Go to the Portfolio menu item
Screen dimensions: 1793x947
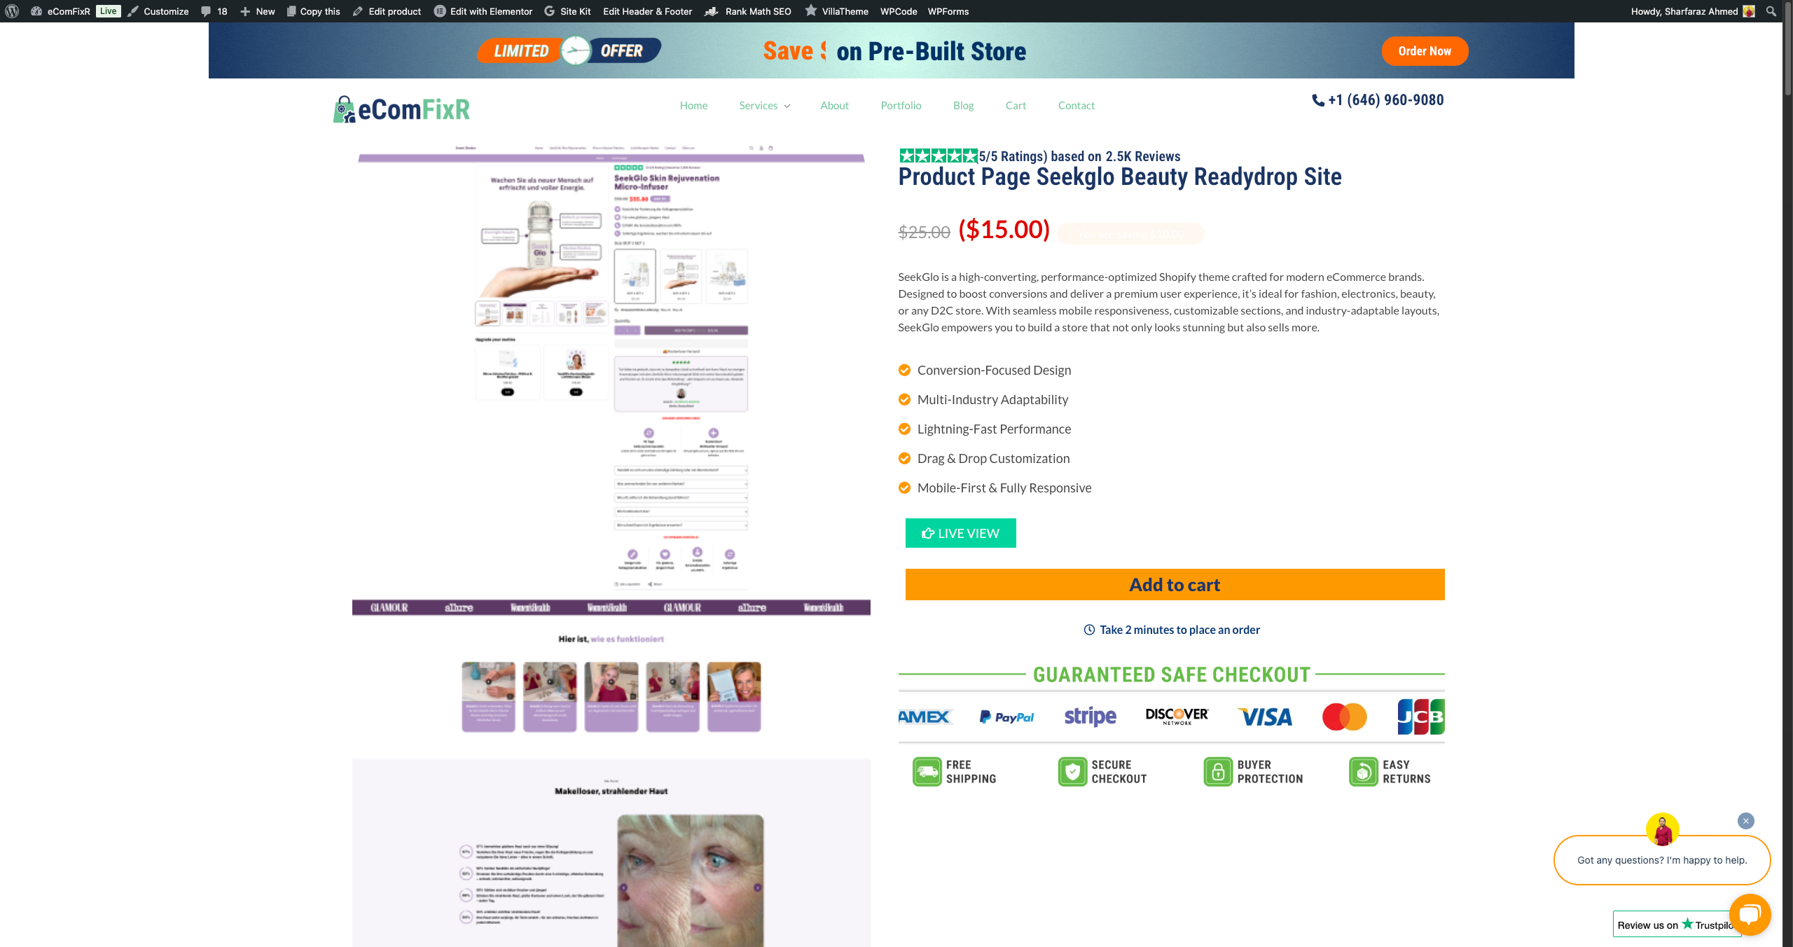click(x=901, y=105)
